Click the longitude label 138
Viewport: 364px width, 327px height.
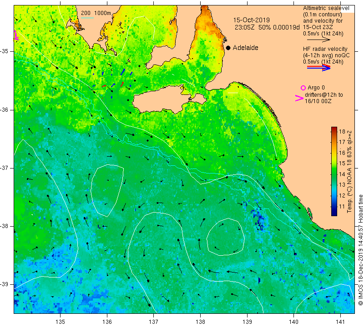(200, 322)
